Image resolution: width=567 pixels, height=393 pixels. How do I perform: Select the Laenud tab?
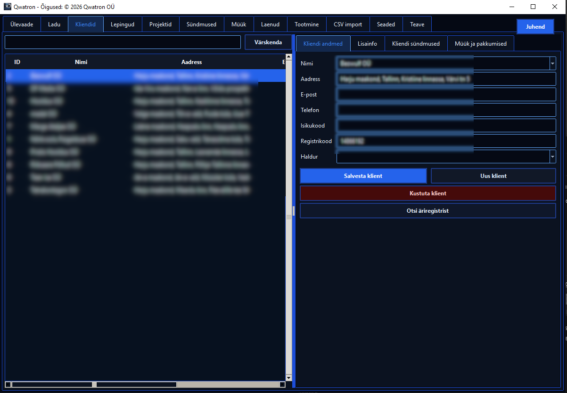point(270,24)
